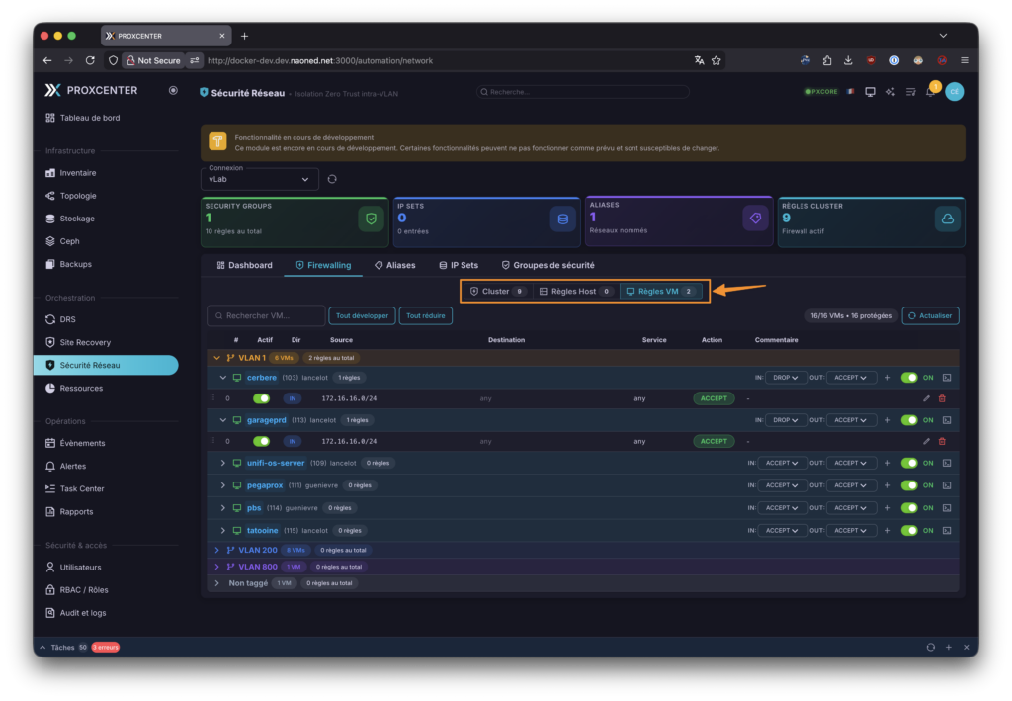Viewport: 1012px width, 701px height.
Task: Click the Tout développer button
Action: point(362,315)
